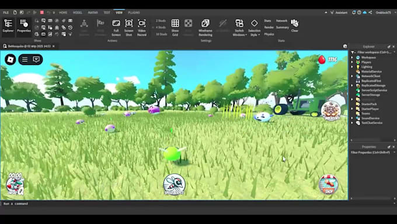397x224 pixels.
Task: Switch to the TEST tab
Action: (x=107, y=12)
